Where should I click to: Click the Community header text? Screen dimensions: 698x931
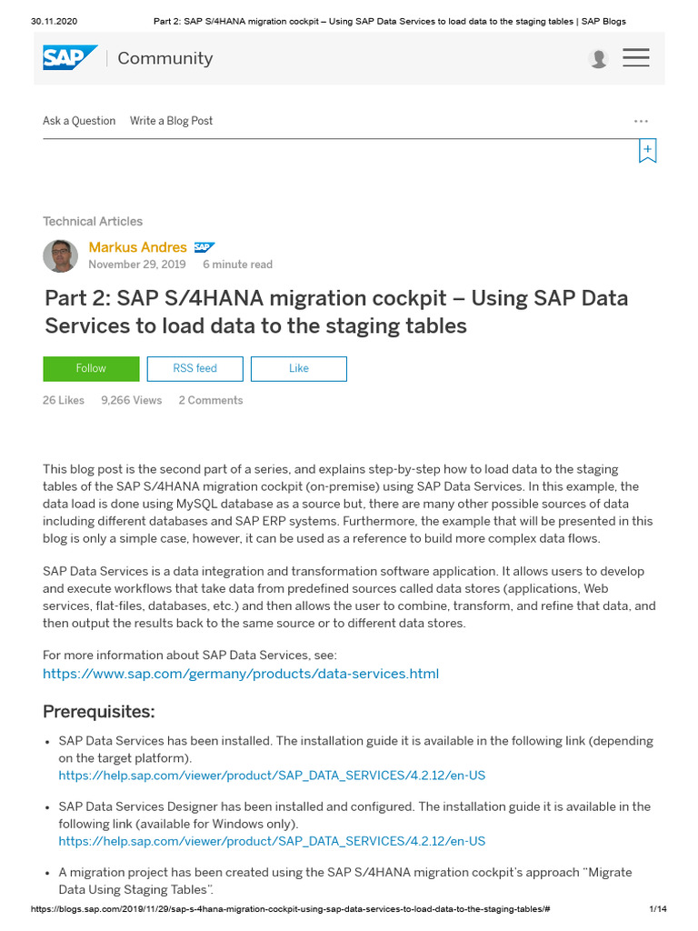pyautogui.click(x=165, y=58)
